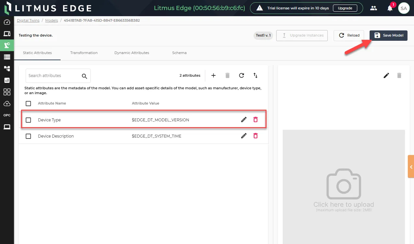This screenshot has height=244, width=414.
Task: Edit the Device Description attribute
Action: [244, 136]
